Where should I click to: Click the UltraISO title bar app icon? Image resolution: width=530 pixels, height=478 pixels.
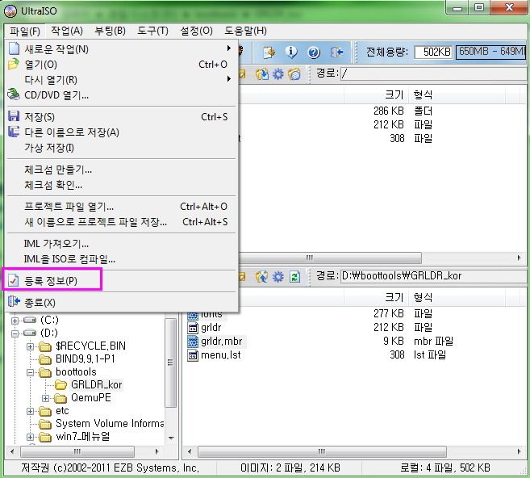click(10, 10)
